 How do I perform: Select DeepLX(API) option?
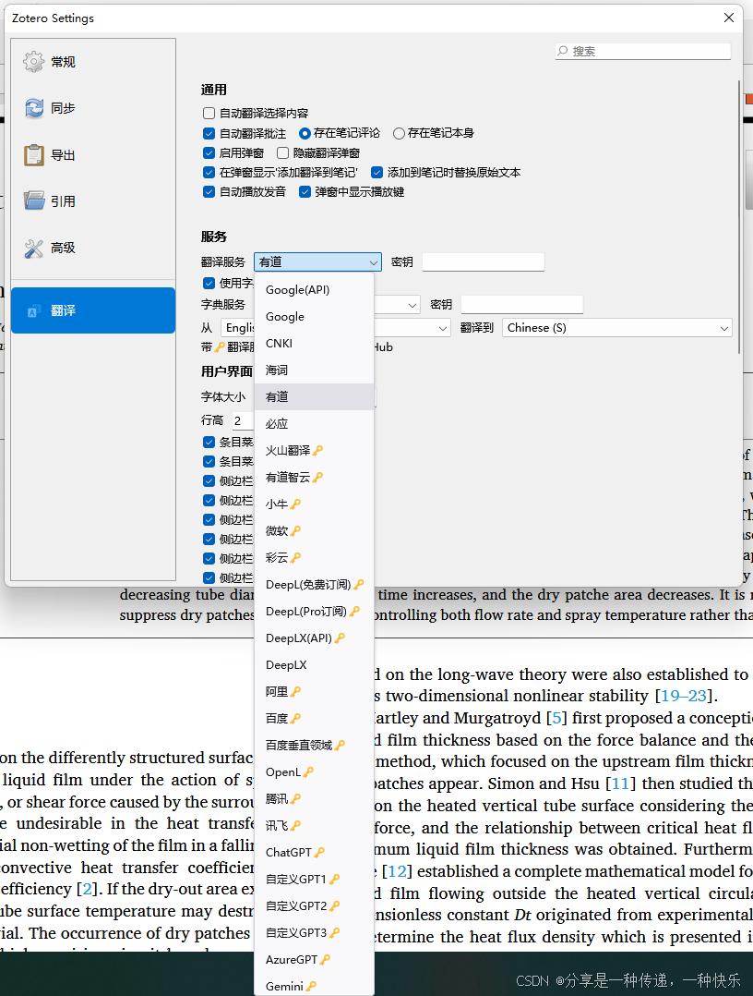[x=314, y=638]
